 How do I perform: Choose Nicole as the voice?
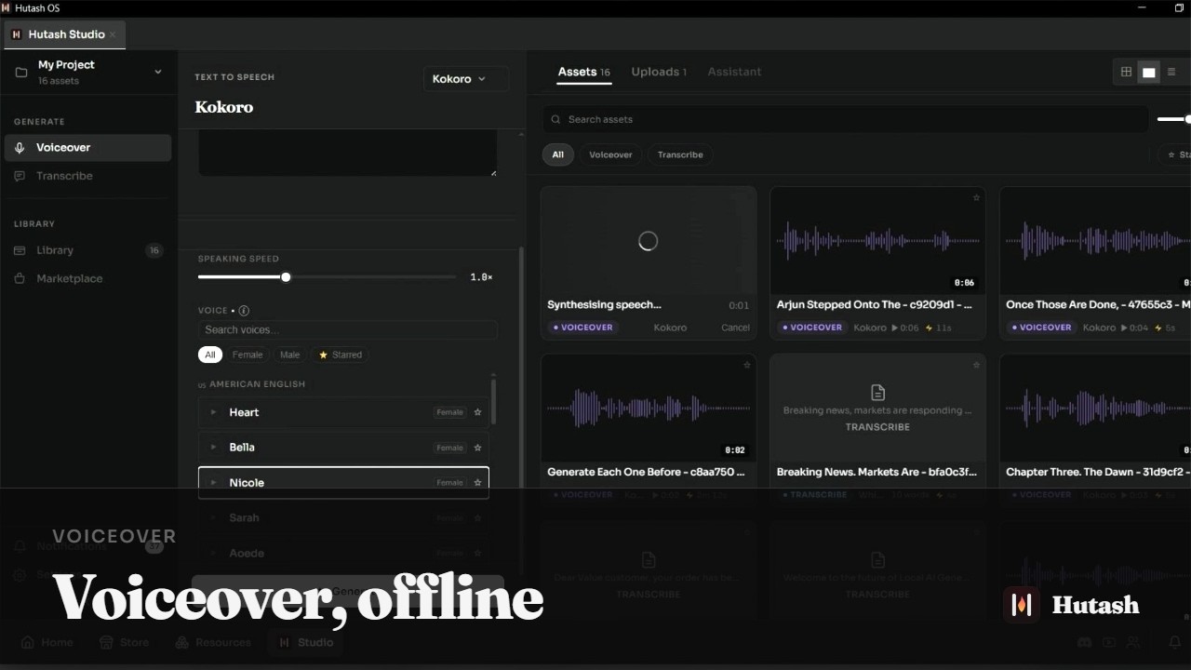(343, 483)
